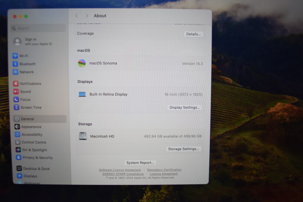Open Privacy & Security settings label
The height and width of the screenshot is (202, 303).
38,157
